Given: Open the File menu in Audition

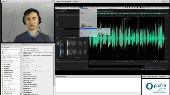Looking at the screenshot, I should (68, 7).
